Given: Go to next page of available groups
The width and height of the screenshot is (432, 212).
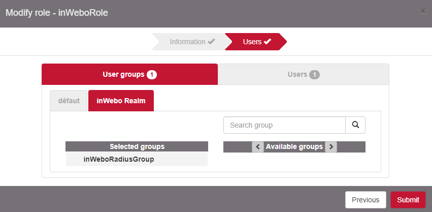Looking at the screenshot, I should pyautogui.click(x=331, y=147).
